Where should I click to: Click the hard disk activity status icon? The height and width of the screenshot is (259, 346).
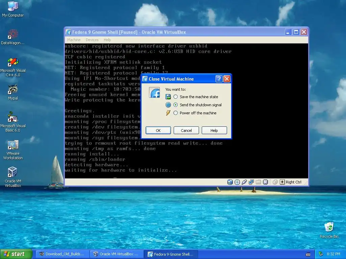230,182
